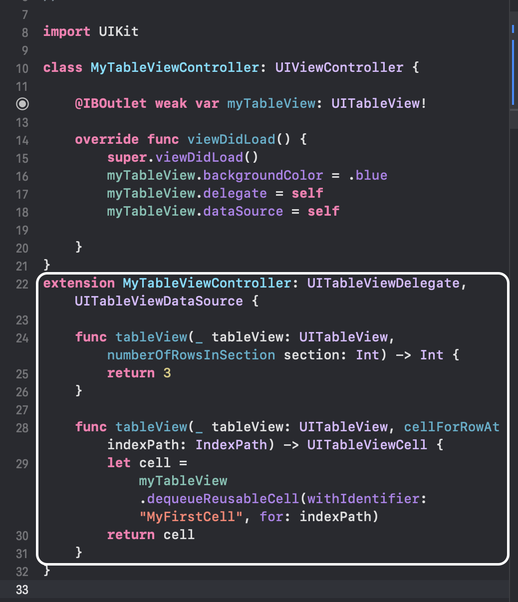Screen dimensions: 518x602
Task: Click 'self' on the dataSource line
Action: tap(323, 211)
